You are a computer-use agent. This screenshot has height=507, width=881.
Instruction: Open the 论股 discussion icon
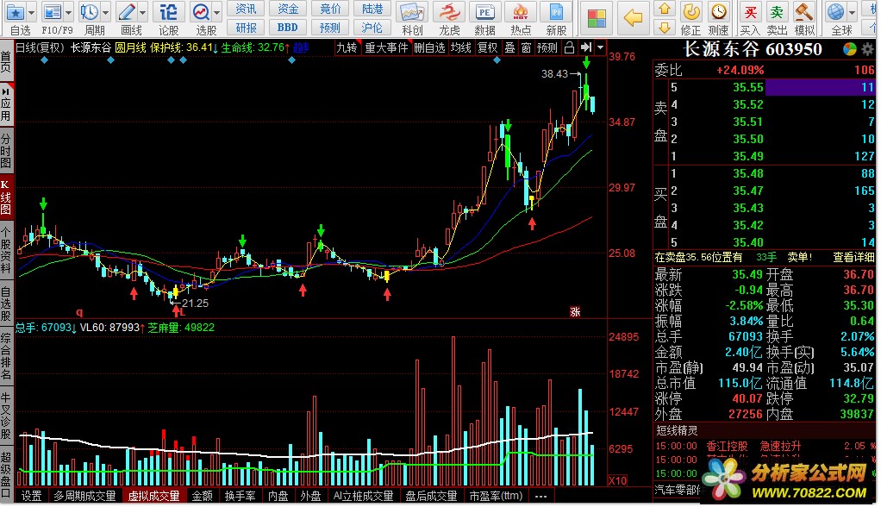click(168, 12)
